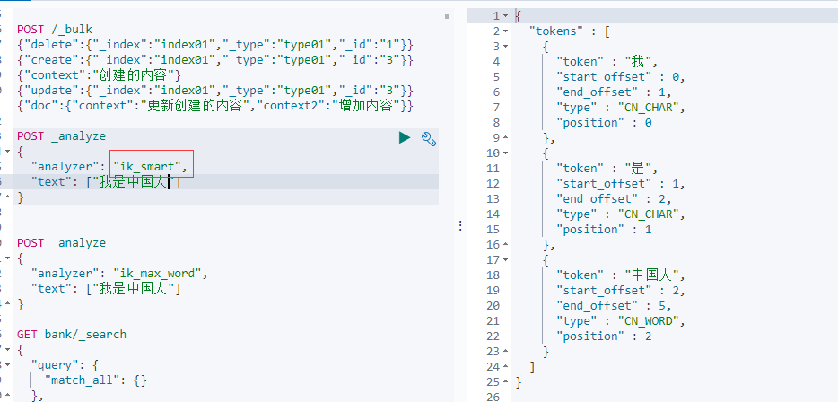Click the "position" : 2 line

click(x=604, y=336)
